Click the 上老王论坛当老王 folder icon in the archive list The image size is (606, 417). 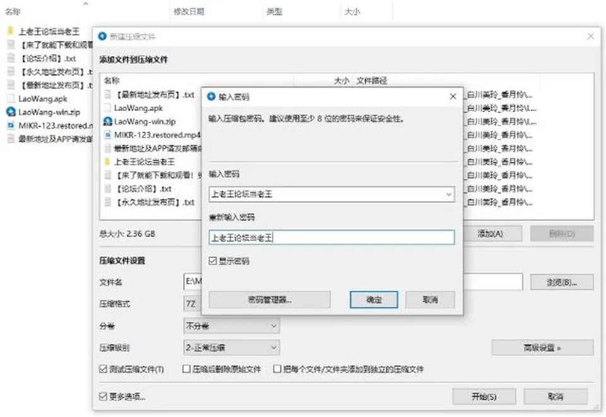pos(107,162)
